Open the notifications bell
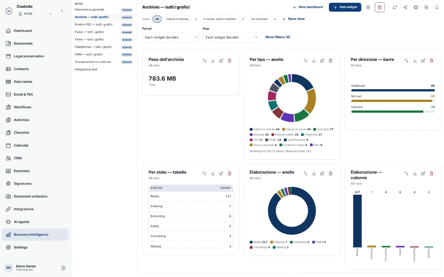 click(x=437, y=7)
